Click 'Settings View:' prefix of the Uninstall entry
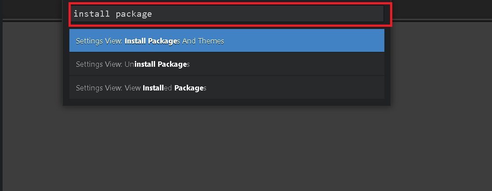 (99, 64)
